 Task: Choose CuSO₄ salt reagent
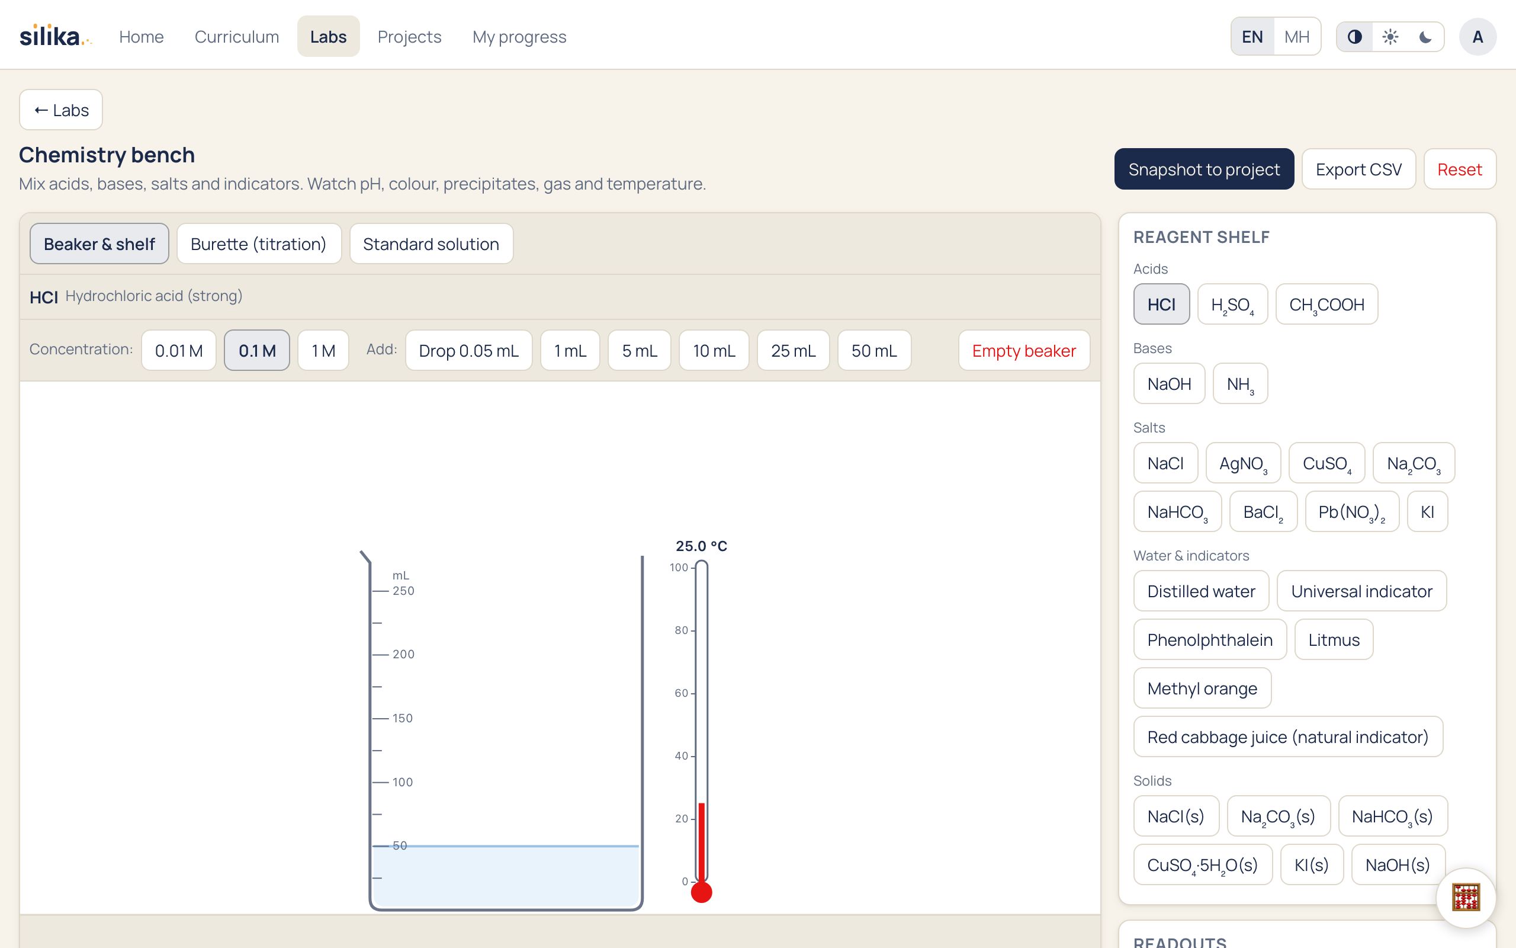1326,463
